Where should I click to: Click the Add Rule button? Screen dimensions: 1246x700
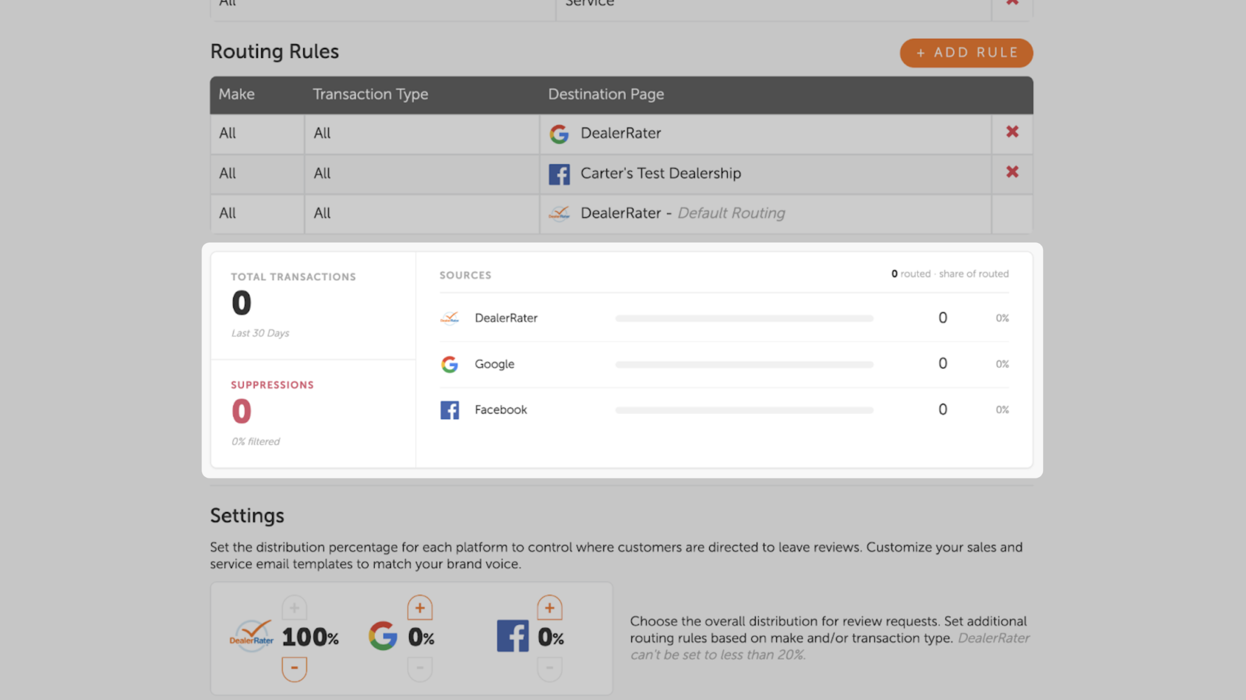966,53
